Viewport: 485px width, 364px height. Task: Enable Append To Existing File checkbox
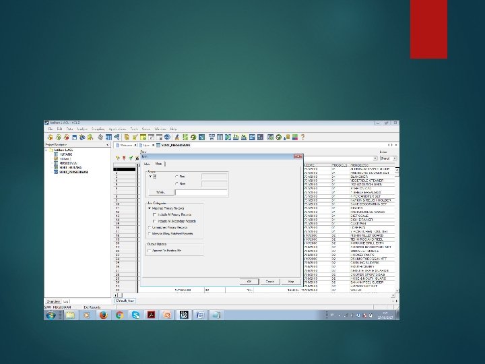[x=150, y=251]
